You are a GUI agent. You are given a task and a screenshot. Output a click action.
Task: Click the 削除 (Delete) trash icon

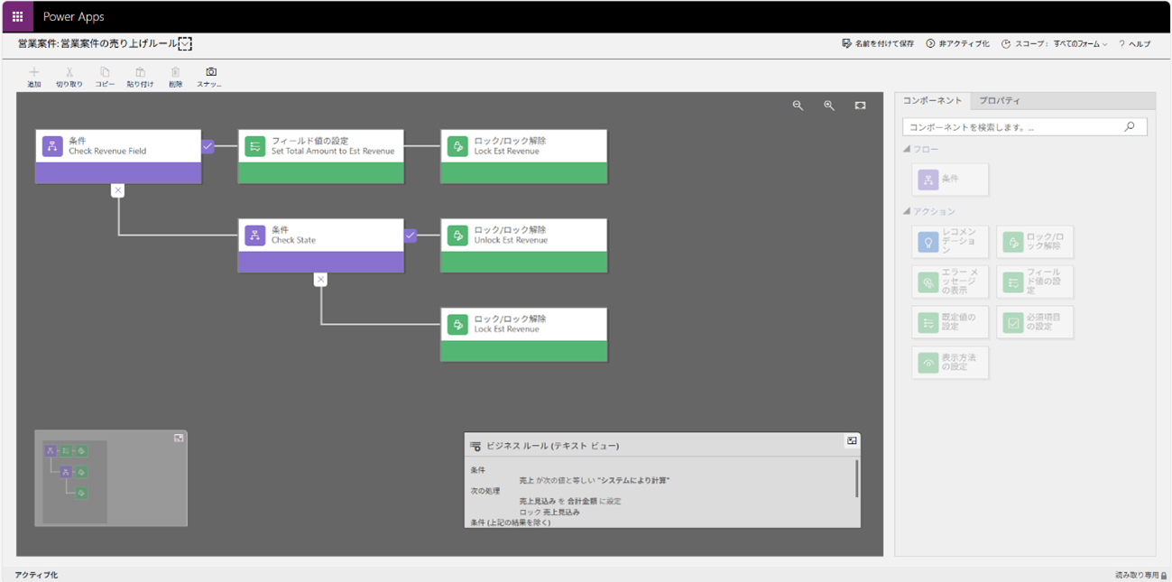click(x=175, y=72)
